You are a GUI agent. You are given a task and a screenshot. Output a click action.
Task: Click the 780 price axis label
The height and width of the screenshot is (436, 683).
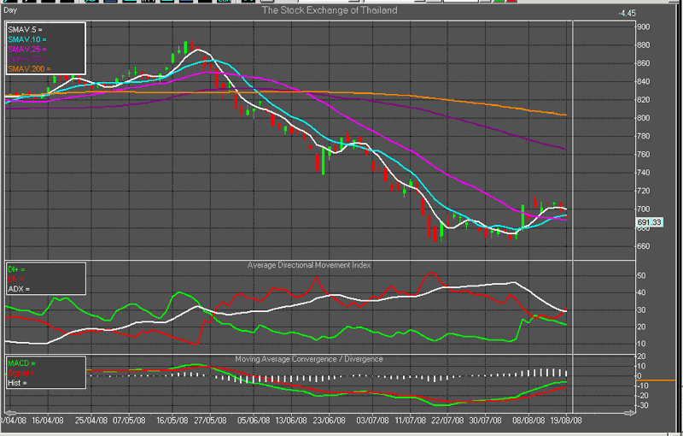pyautogui.click(x=644, y=137)
